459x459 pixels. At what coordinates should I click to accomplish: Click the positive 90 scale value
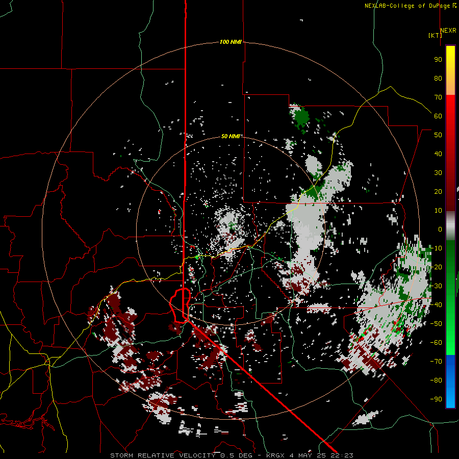point(438,60)
